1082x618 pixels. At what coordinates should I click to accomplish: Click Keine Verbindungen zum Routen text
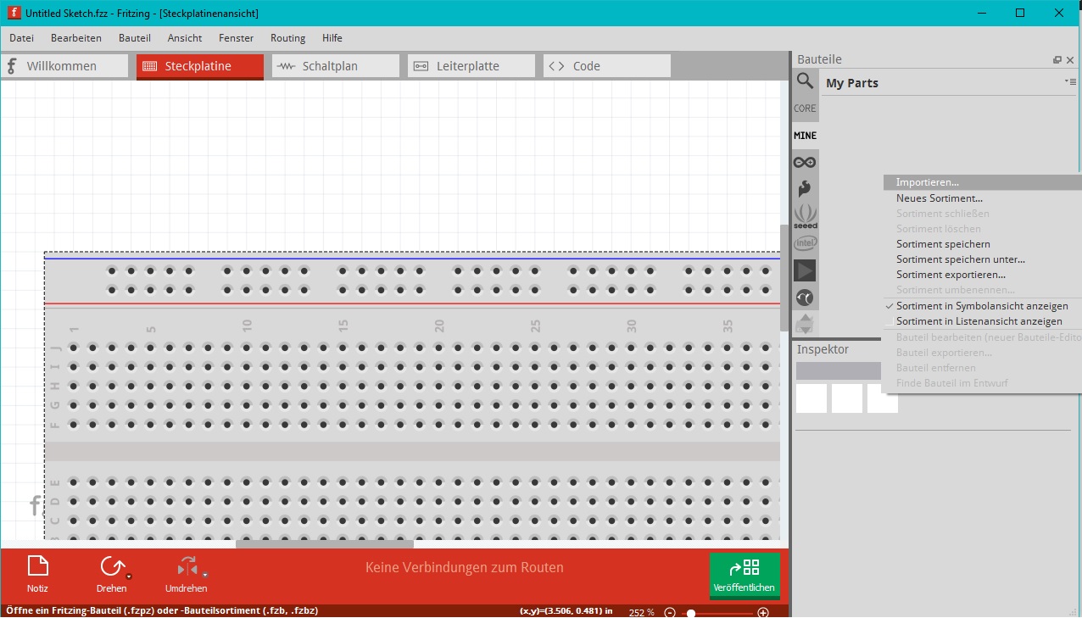(464, 568)
